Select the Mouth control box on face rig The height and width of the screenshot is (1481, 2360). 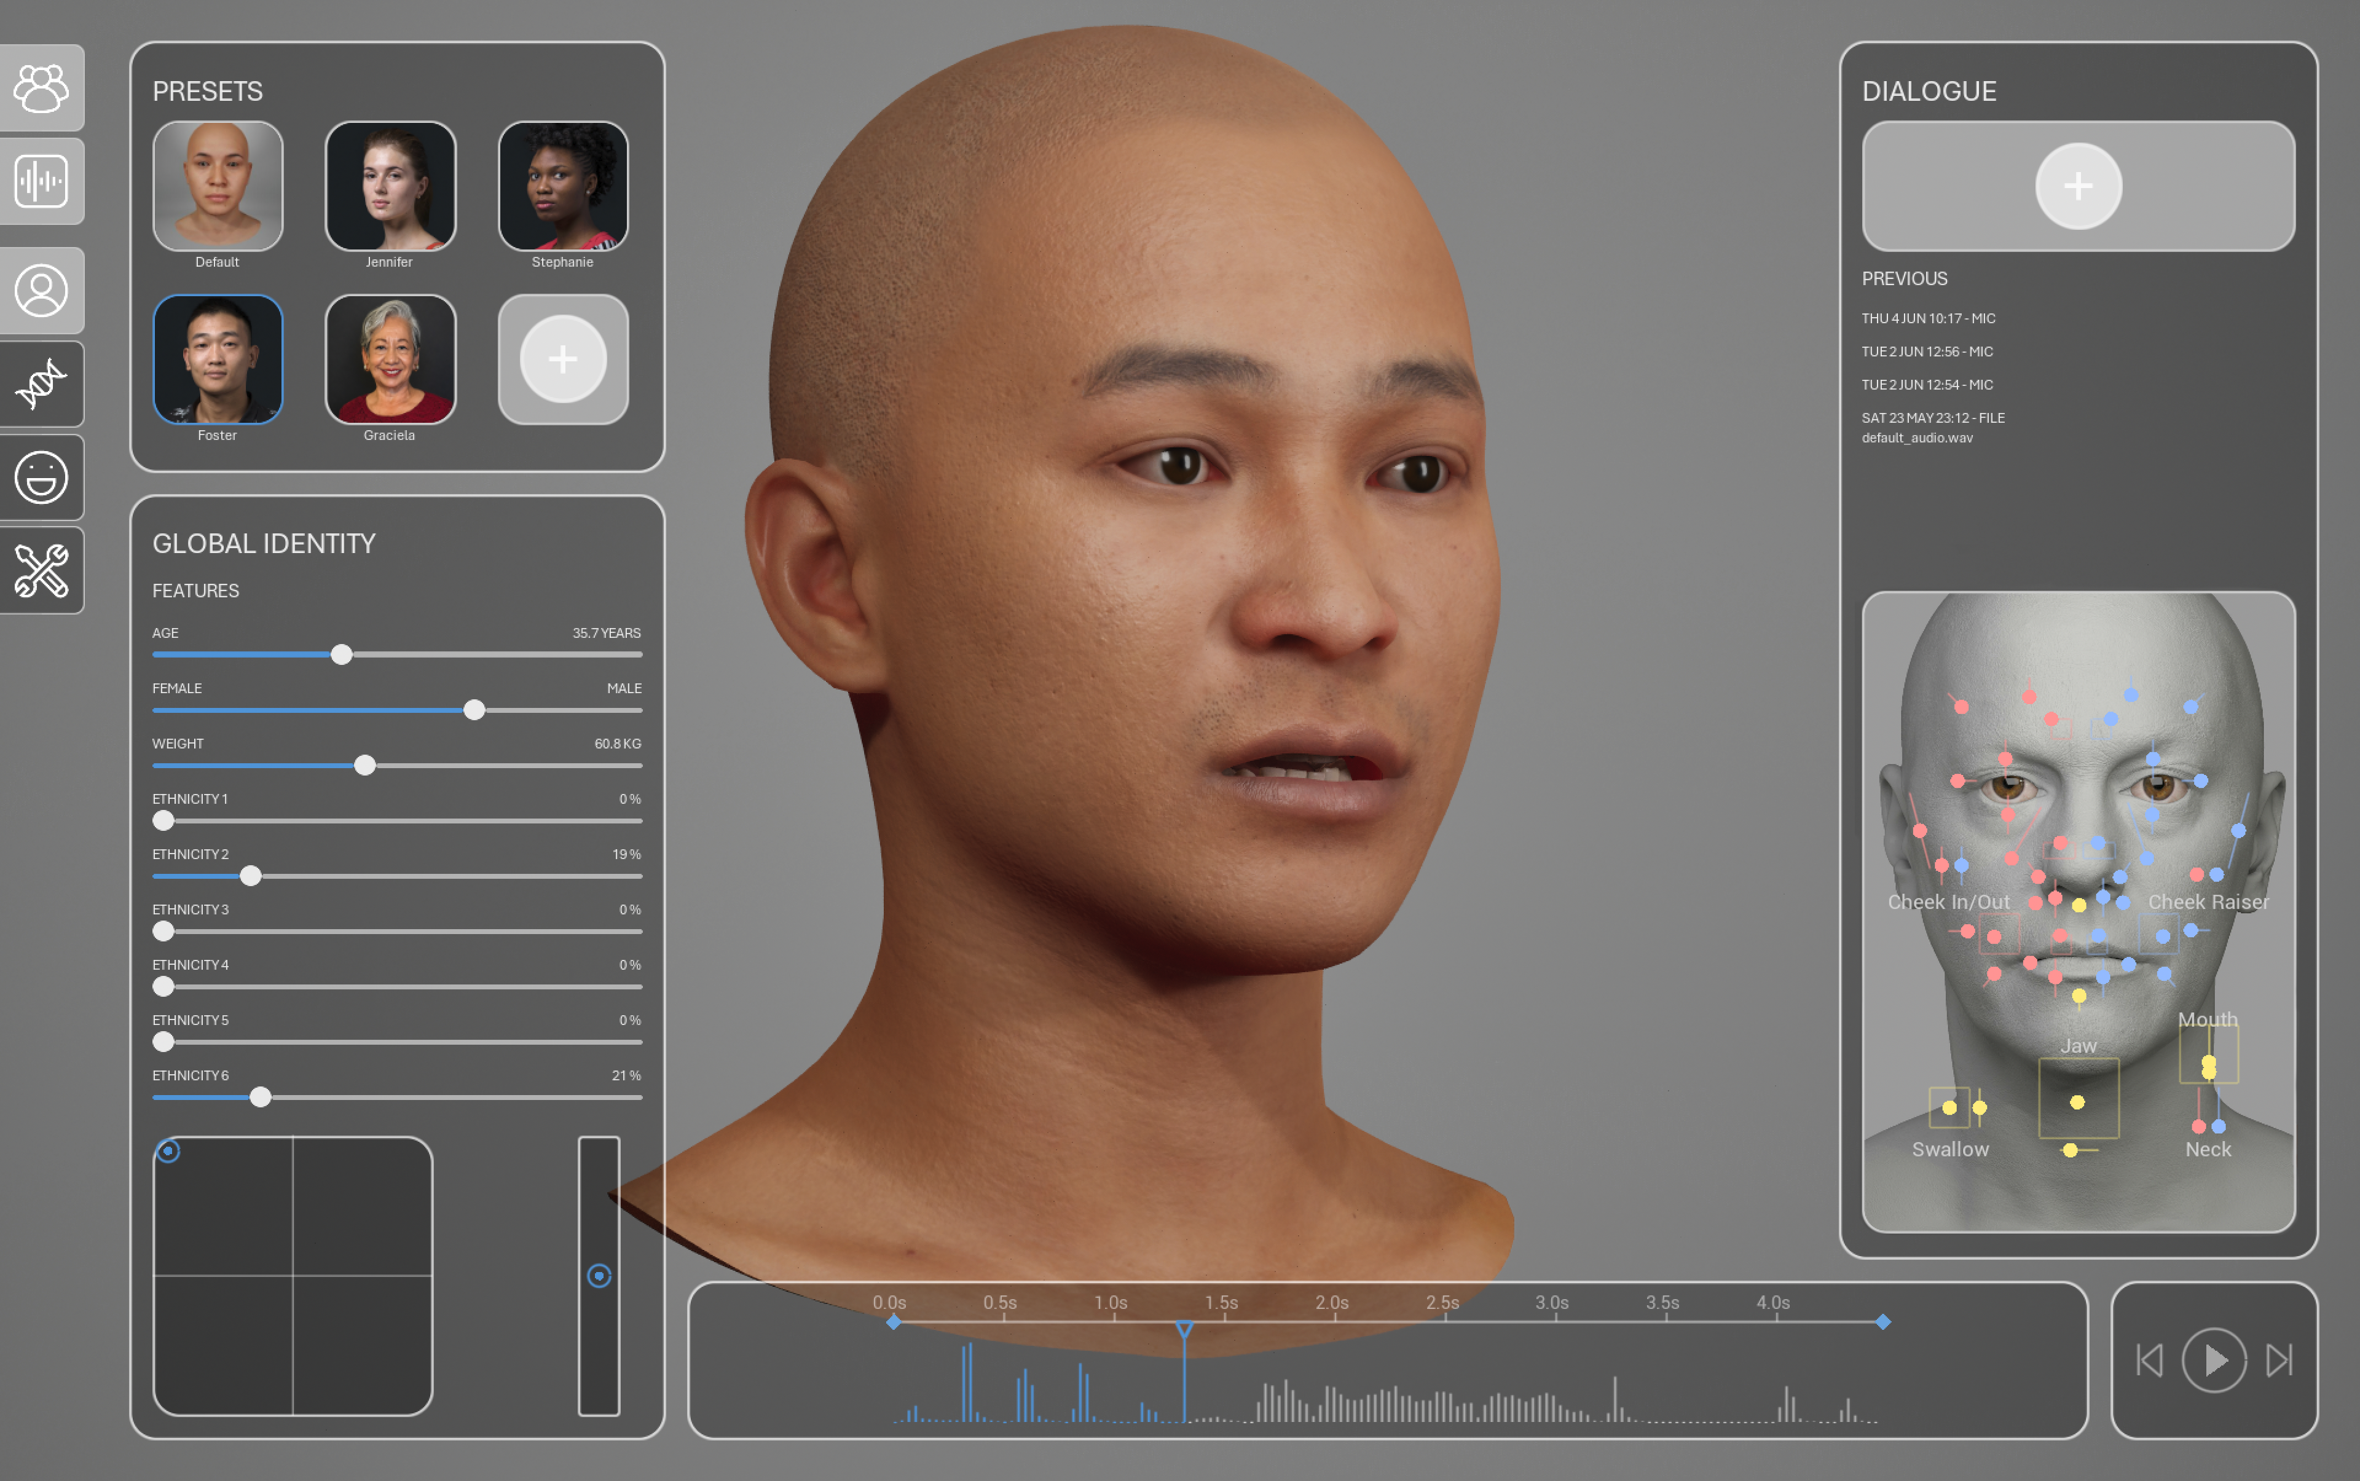coord(2208,1053)
